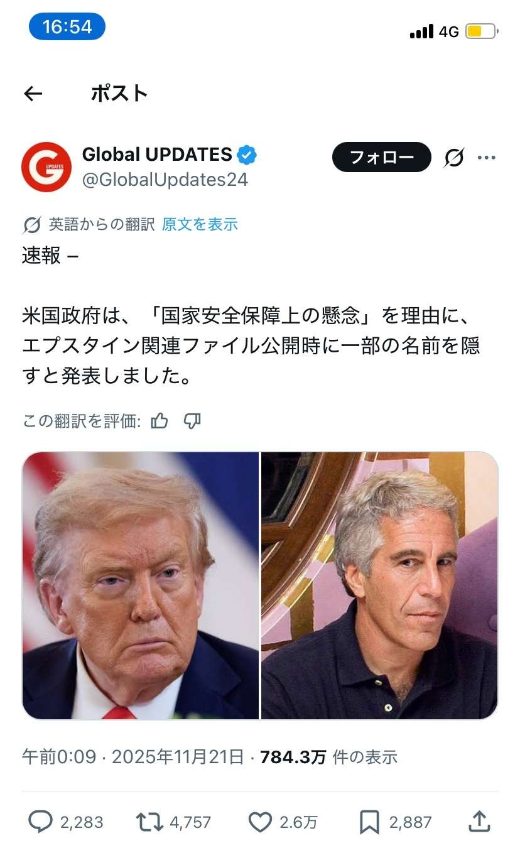Open the Global UPDATES profile avatar
520x848 pixels.
[46, 167]
